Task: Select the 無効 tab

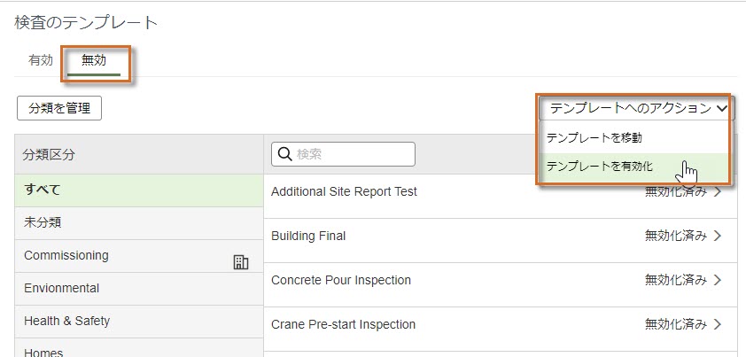Action: (x=94, y=60)
